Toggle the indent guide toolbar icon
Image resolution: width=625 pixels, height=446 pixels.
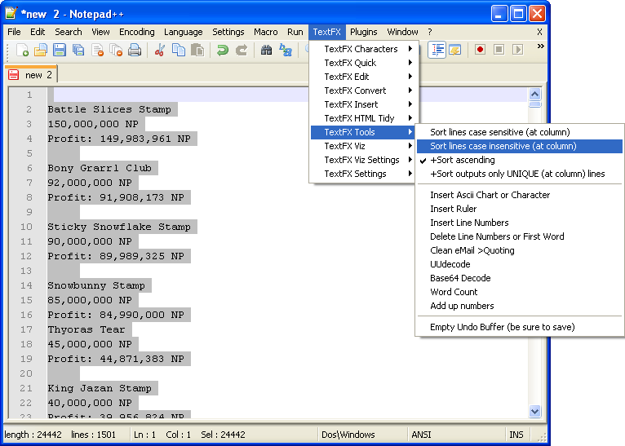(437, 50)
